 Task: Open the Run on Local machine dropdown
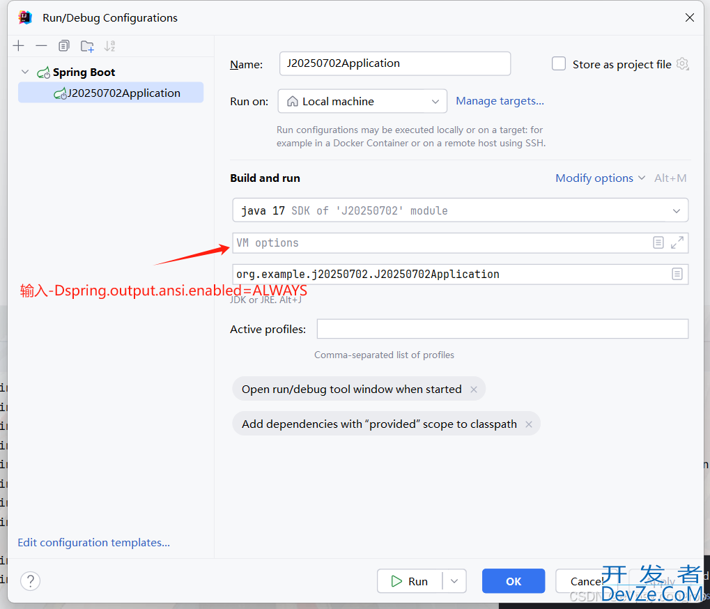click(x=362, y=101)
